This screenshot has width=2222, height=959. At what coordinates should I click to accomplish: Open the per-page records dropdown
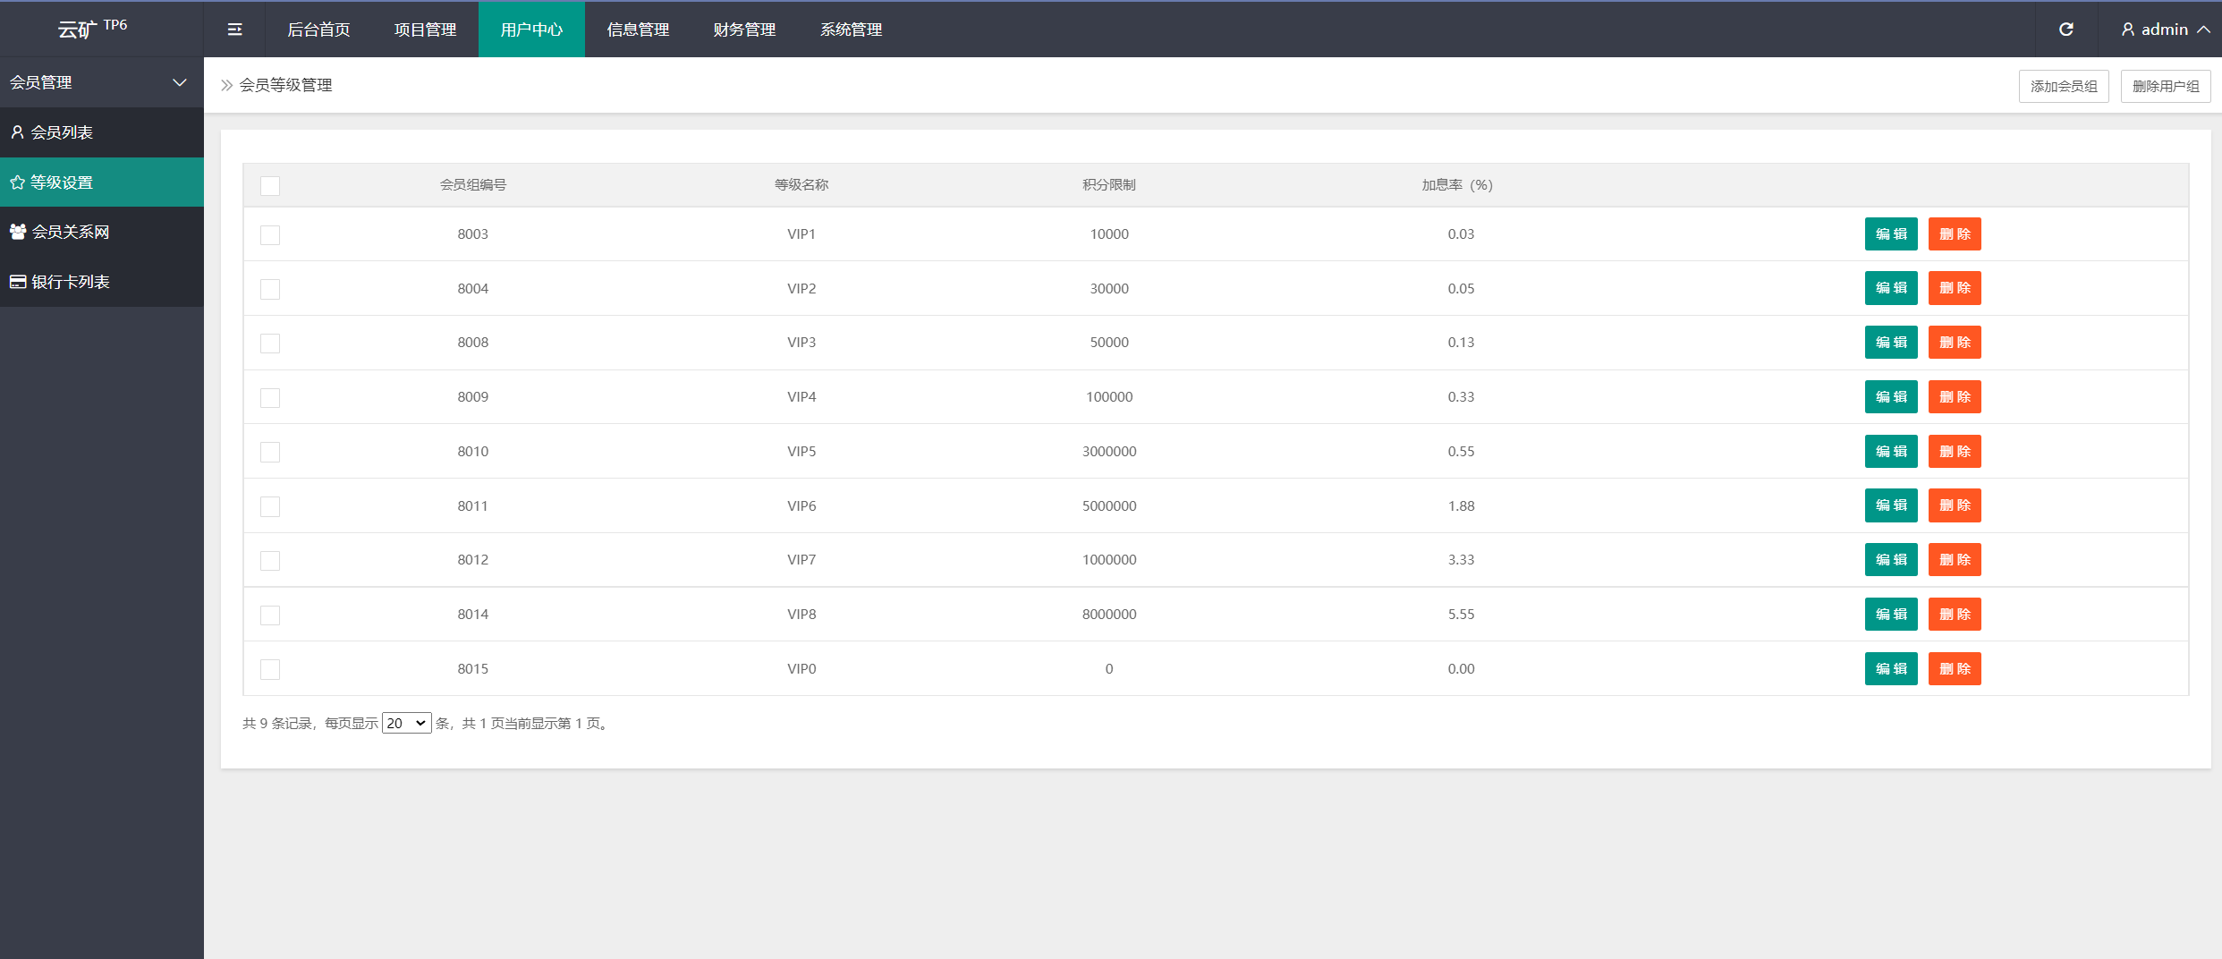click(x=406, y=723)
